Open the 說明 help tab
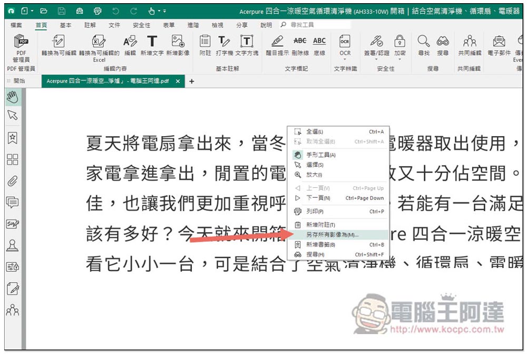 266,25
